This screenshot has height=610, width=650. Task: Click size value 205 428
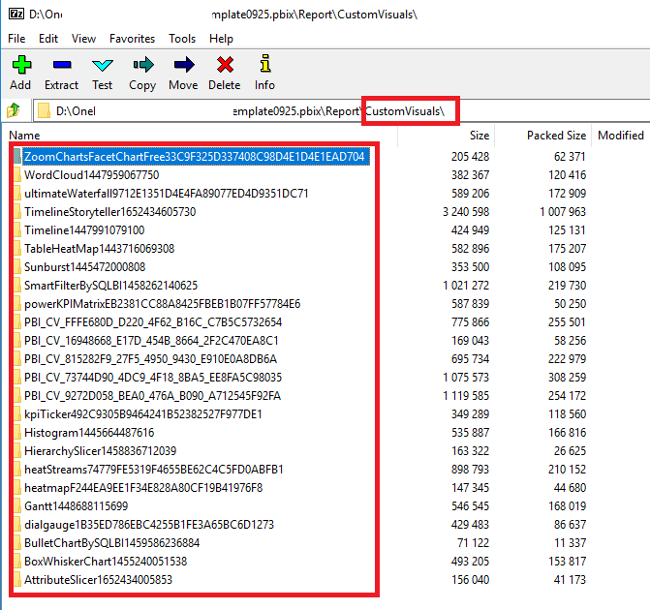click(x=470, y=157)
